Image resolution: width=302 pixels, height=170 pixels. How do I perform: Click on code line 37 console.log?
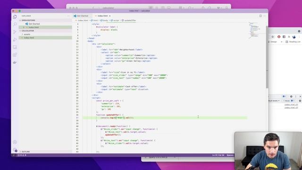(x=117, y=118)
